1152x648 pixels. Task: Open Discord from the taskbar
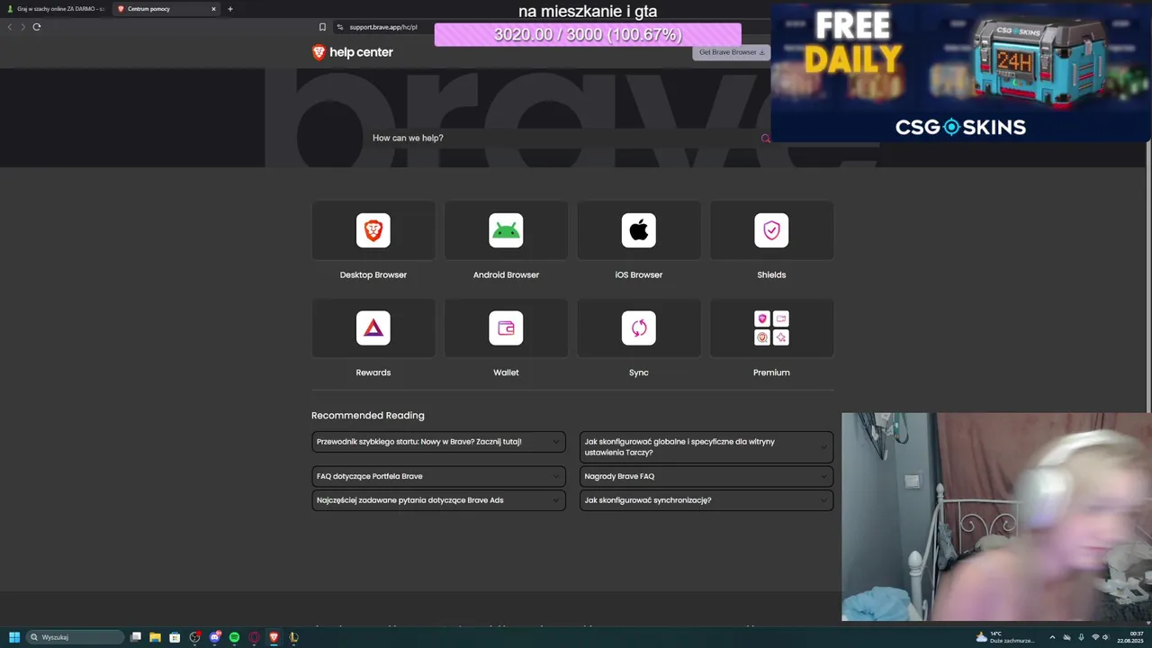214,637
